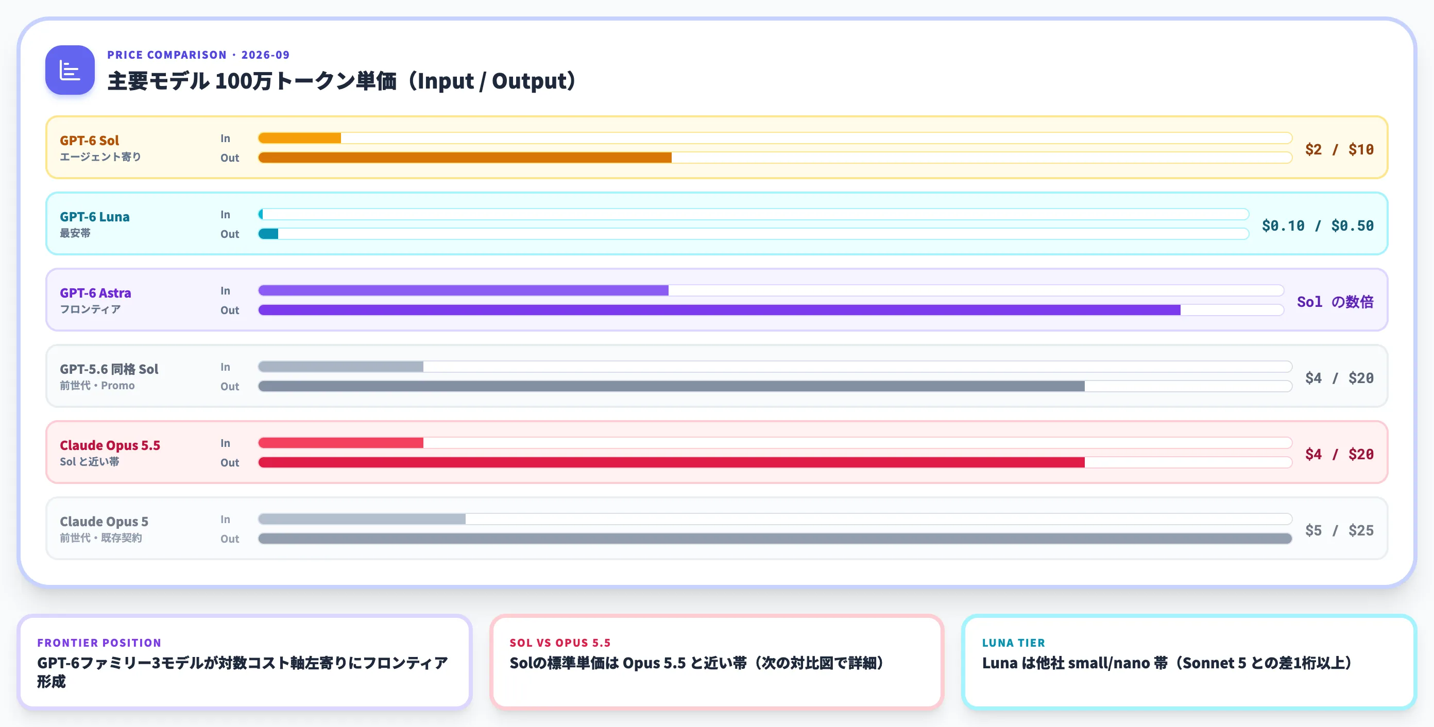This screenshot has height=727, width=1434.
Task: Select the "GPT-6 Sol" model name
Action: [90, 140]
